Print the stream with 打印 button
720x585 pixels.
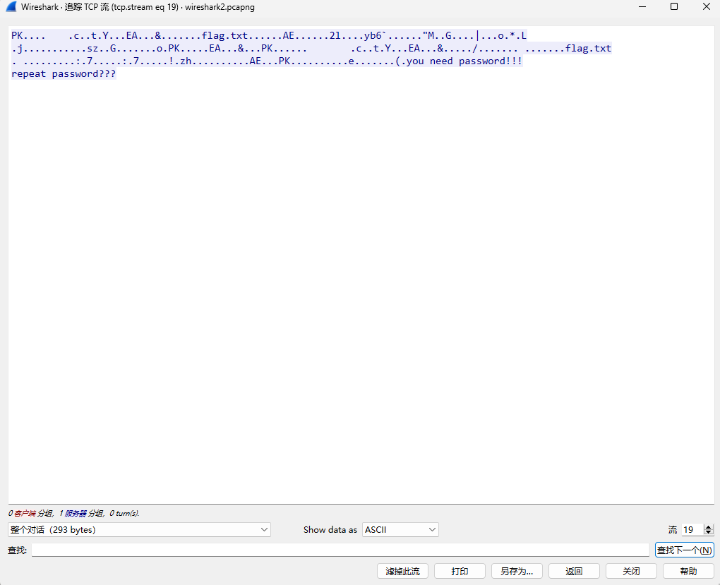(459, 571)
